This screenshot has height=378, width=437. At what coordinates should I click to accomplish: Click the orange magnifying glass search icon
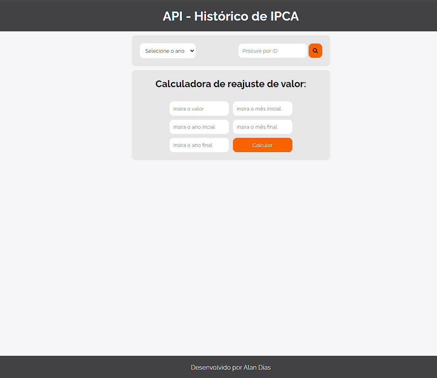point(315,51)
